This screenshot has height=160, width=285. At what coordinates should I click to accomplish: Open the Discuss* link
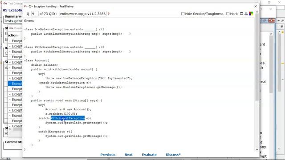173,155
